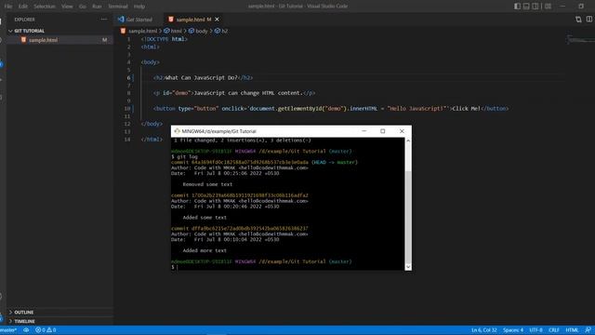Click the h2 "What Can JavaScript Do?" code line
Viewport: 595px width, 335px height.
pyautogui.click(x=203, y=77)
